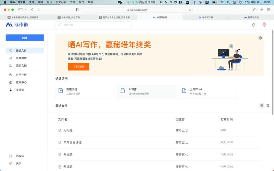
Task: Play music from the menu bar
Action: (166, 2)
